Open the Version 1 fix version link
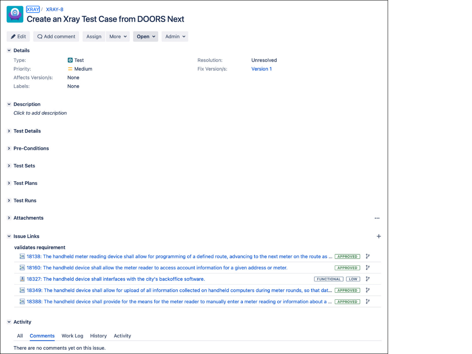This screenshot has width=472, height=354. (x=262, y=69)
